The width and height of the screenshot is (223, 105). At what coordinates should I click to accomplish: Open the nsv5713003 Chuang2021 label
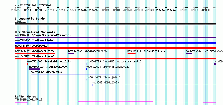coord(103,77)
